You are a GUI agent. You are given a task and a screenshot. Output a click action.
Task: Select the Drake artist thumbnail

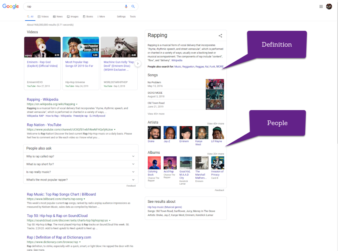coord(154,132)
